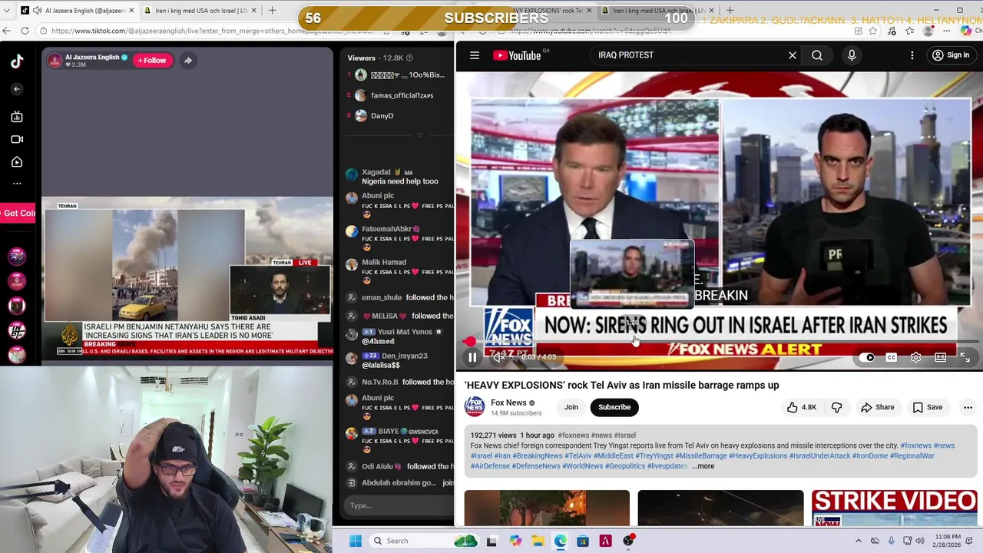Unmute the YouTube video volume
Image resolution: width=983 pixels, height=553 pixels.
pos(499,357)
